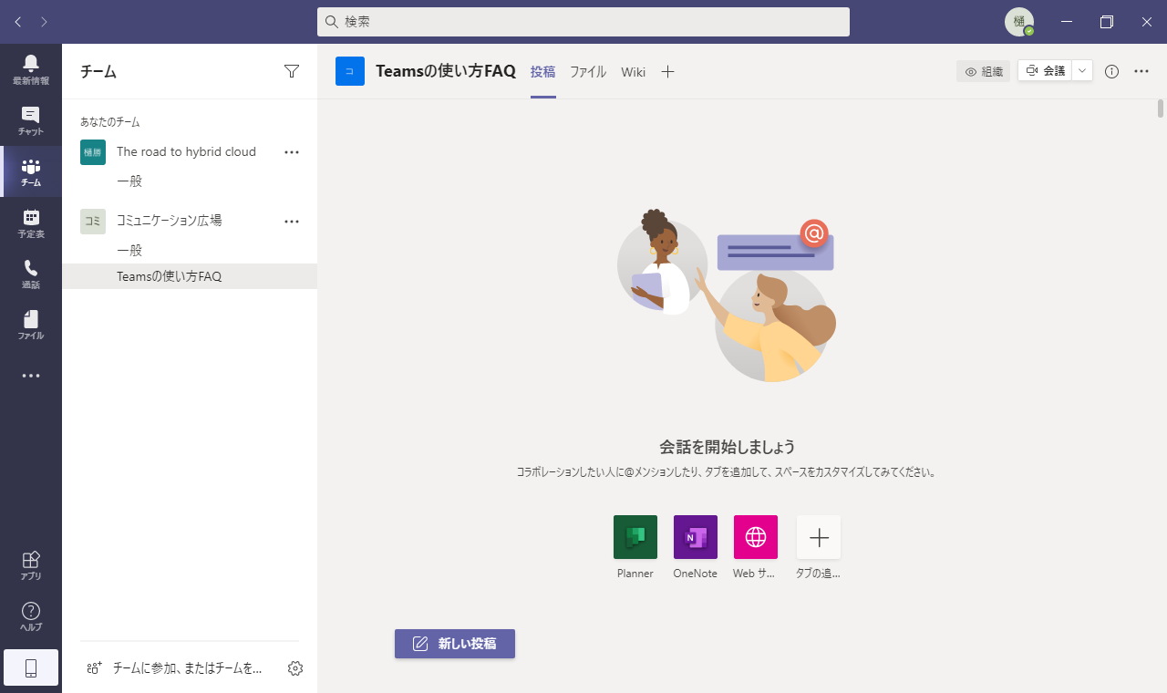
Task: Click the 会話を開始しましょう heading
Action: (x=728, y=447)
